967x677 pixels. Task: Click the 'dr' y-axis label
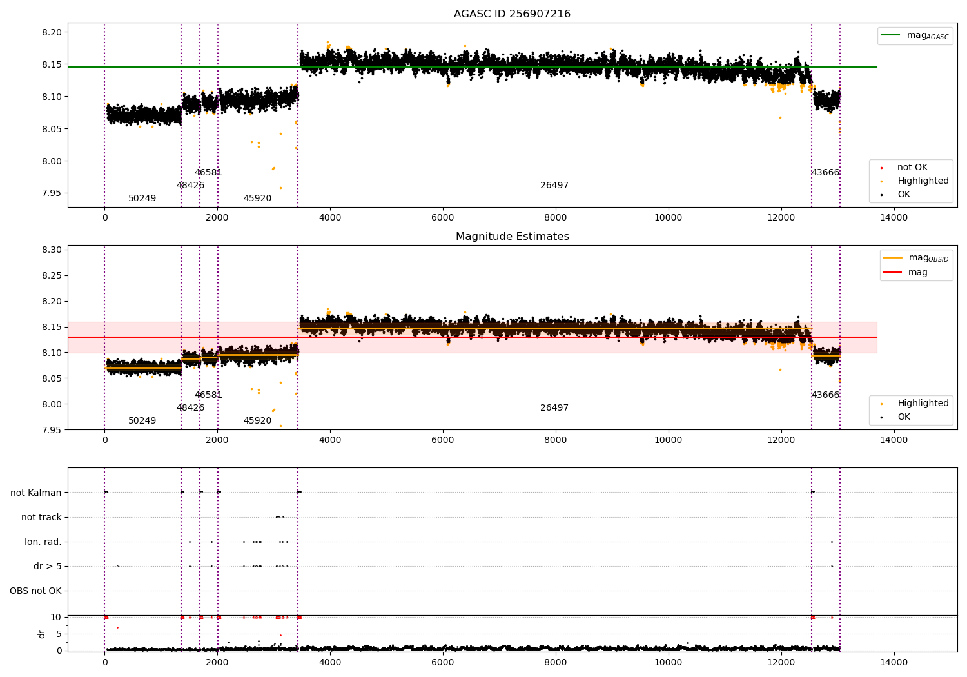[42, 634]
